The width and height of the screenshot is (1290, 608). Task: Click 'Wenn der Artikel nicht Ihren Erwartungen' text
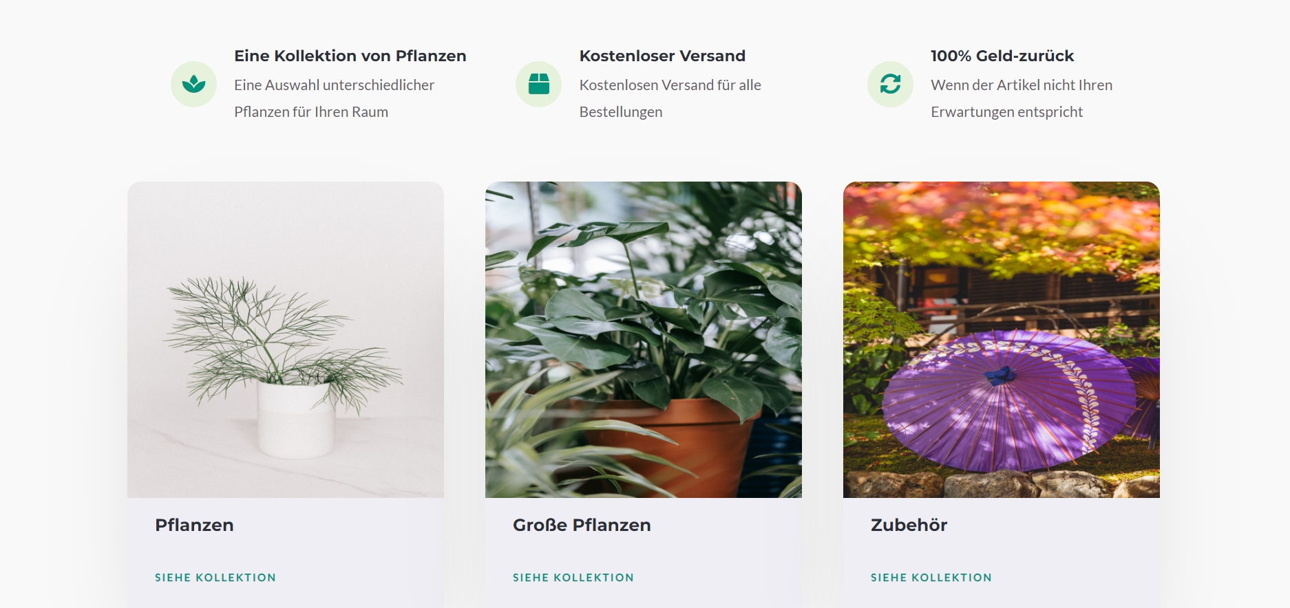click(1022, 98)
